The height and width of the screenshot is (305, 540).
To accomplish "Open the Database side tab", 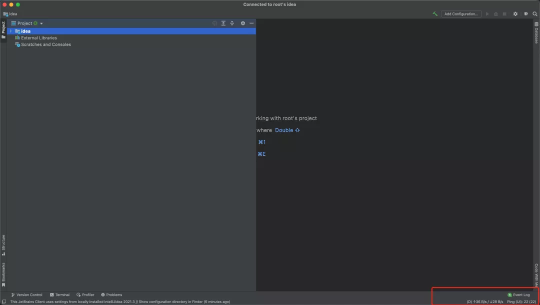I will (x=536, y=33).
